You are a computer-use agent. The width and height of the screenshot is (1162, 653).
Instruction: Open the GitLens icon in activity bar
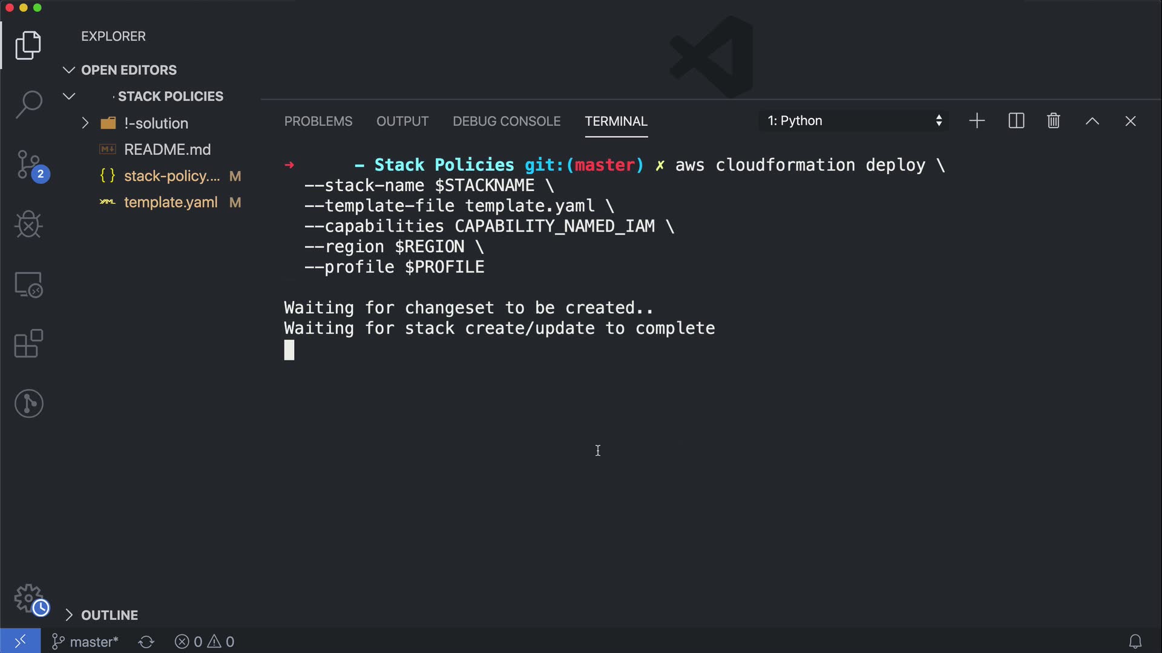pos(28,403)
